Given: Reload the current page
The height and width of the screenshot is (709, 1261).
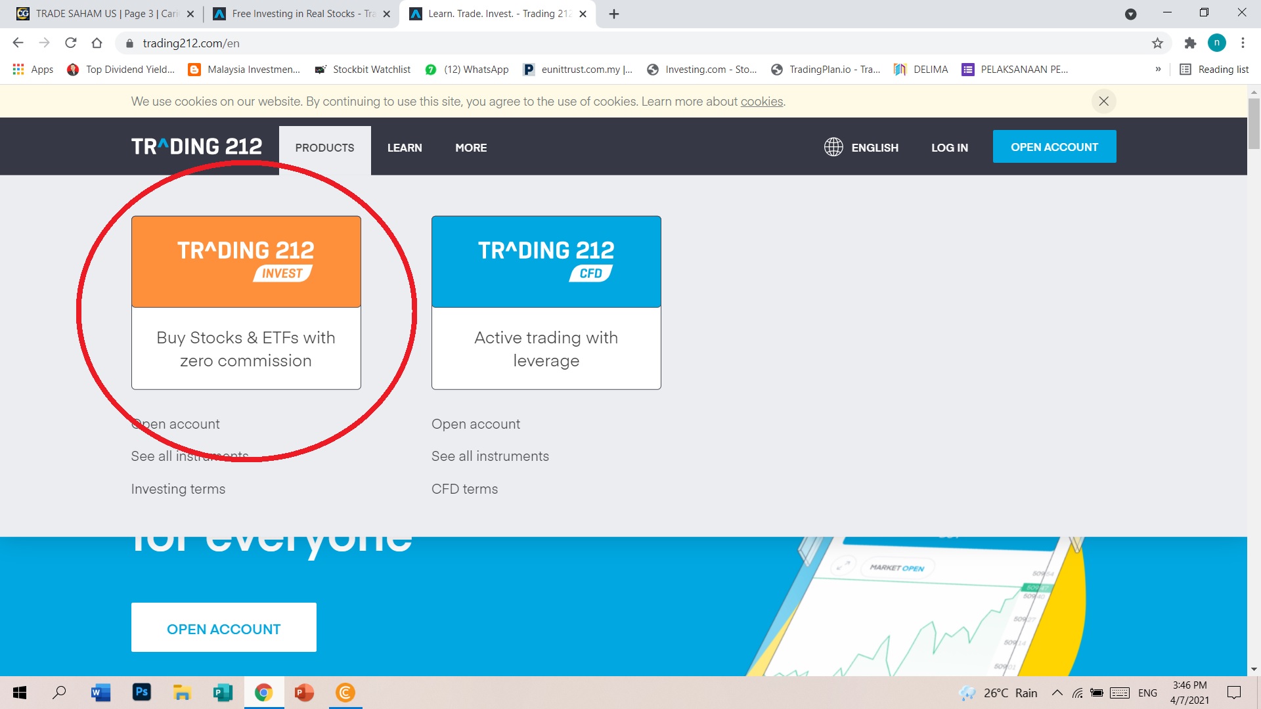Looking at the screenshot, I should 71,43.
